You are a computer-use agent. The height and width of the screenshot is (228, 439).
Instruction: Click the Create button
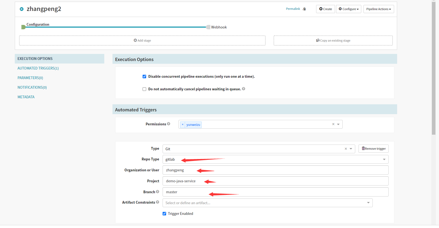coord(325,9)
